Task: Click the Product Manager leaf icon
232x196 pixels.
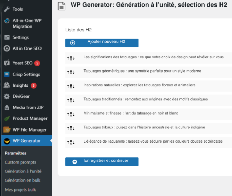Action: [x=7, y=118]
